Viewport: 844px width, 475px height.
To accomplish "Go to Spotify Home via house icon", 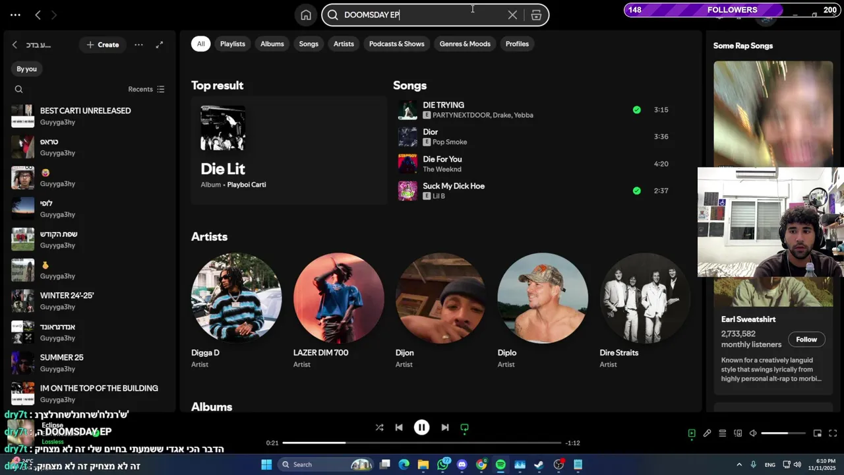I will click(306, 15).
